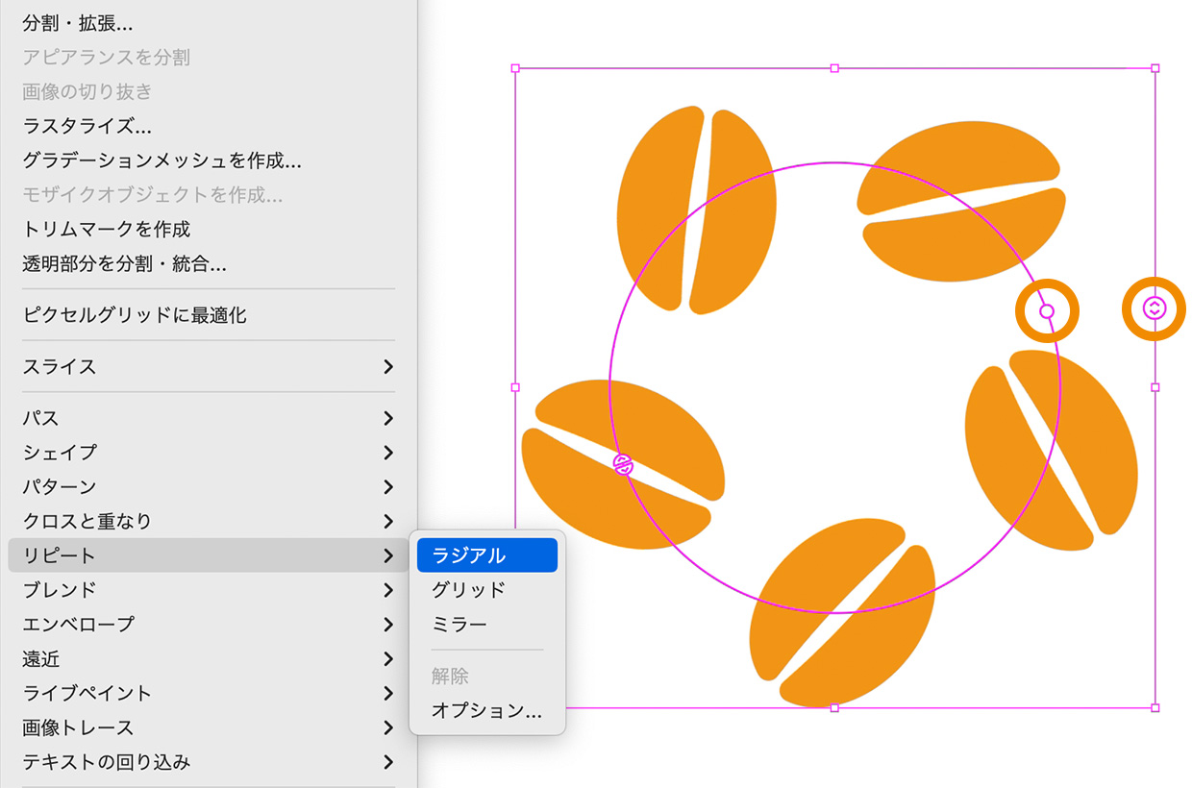The image size is (1192, 788).
Task: Open オプション... in the repeat submenu
Action: coord(486,711)
